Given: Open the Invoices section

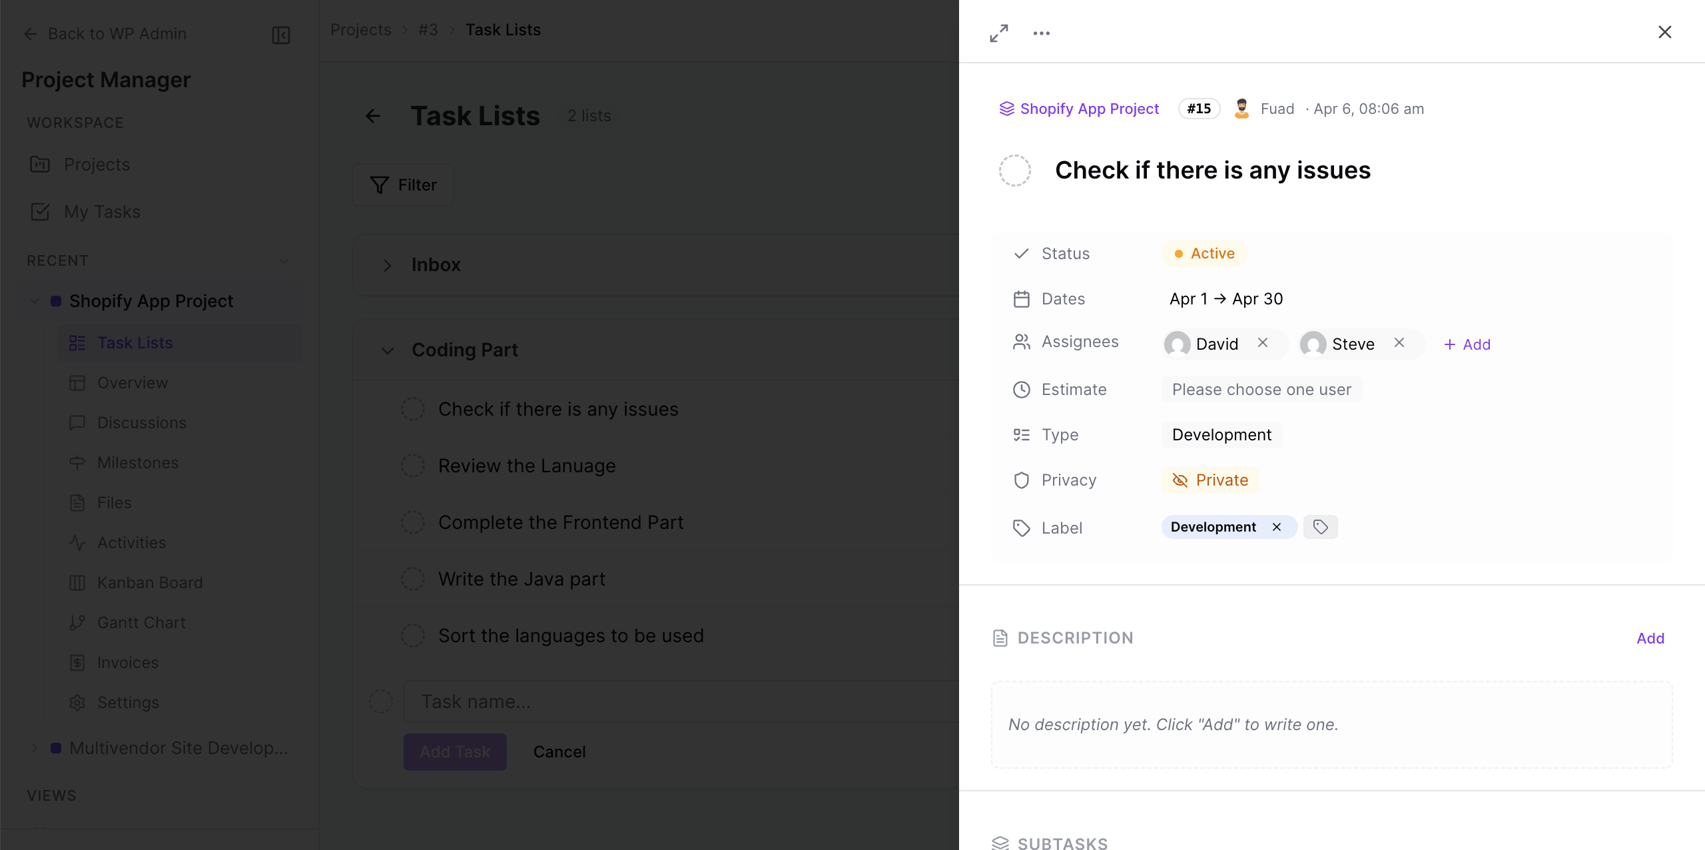Looking at the screenshot, I should pyautogui.click(x=127, y=662).
